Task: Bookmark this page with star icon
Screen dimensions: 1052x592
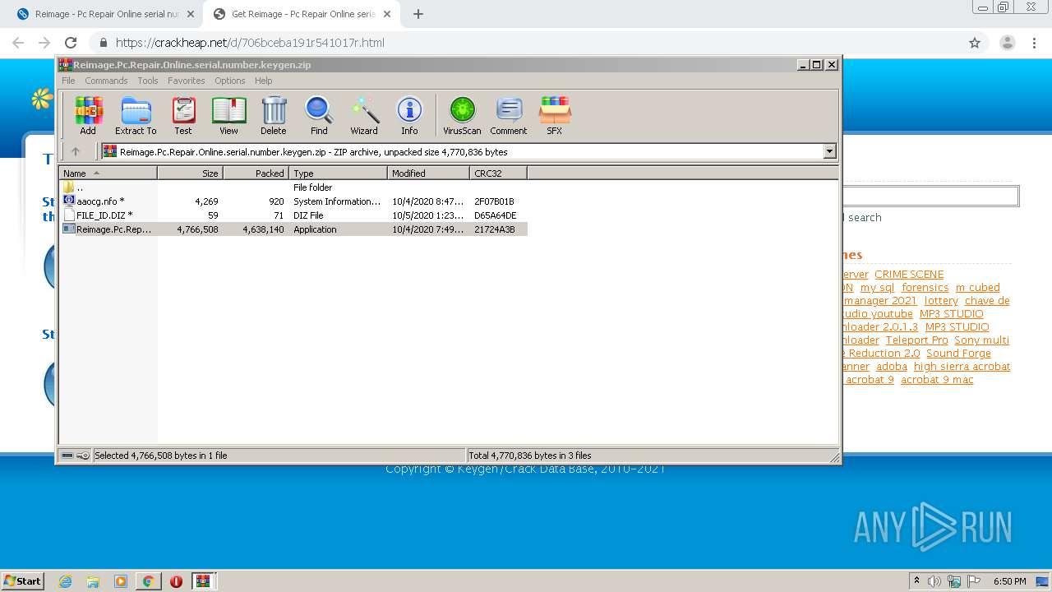Action: click(975, 43)
